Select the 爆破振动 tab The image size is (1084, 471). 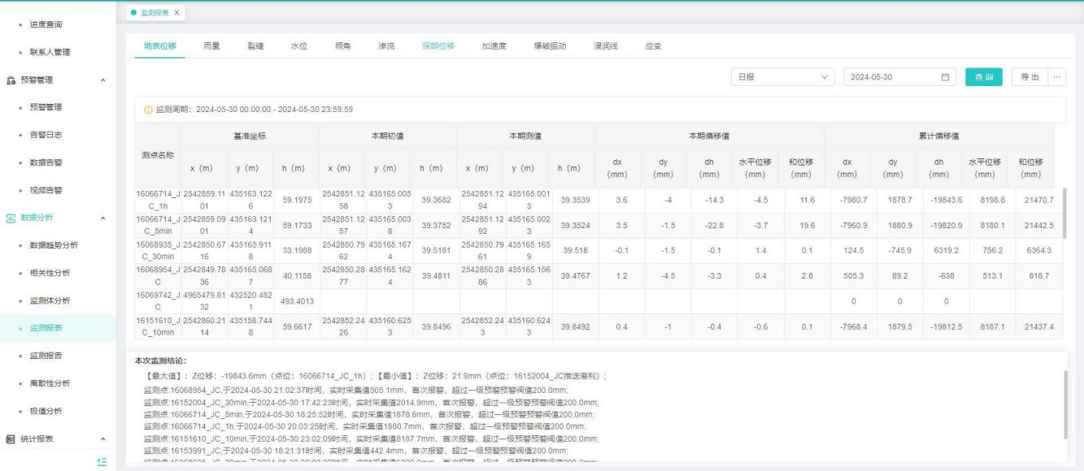click(x=550, y=45)
